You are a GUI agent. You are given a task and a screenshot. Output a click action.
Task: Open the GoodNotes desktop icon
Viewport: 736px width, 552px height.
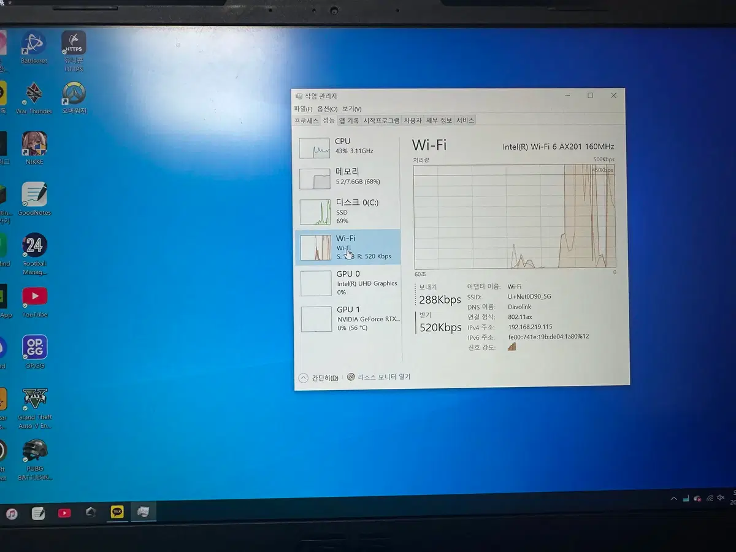(34, 199)
